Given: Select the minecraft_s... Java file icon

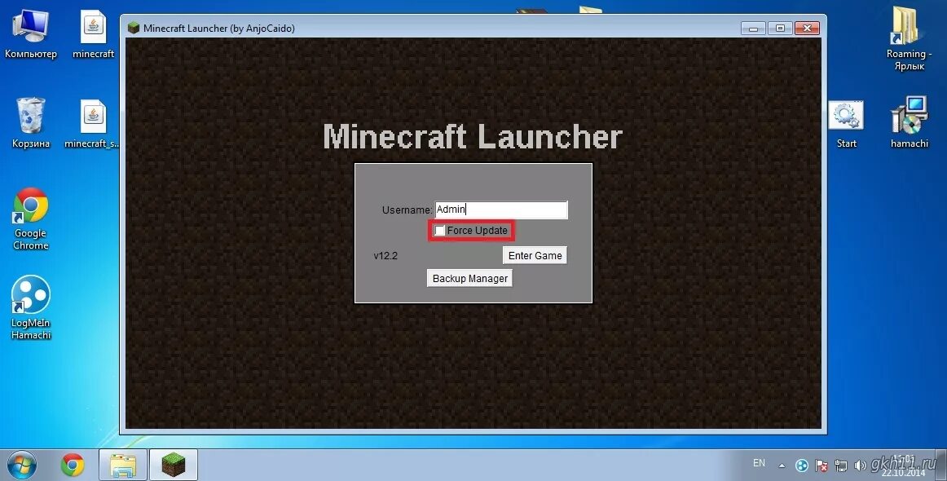Looking at the screenshot, I should 92,123.
